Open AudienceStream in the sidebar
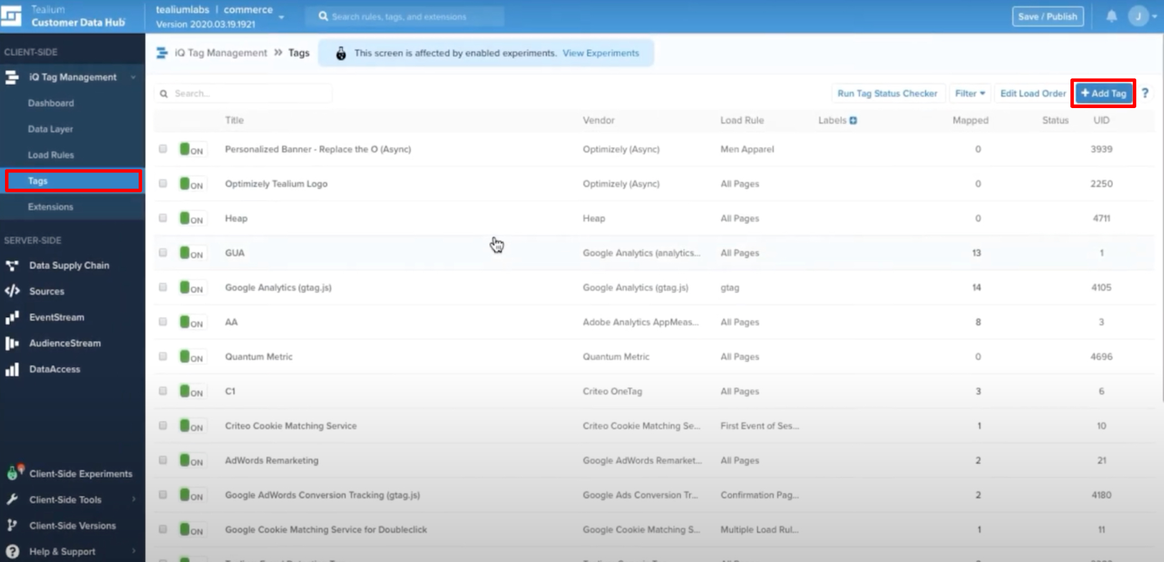The width and height of the screenshot is (1164, 562). pos(65,343)
